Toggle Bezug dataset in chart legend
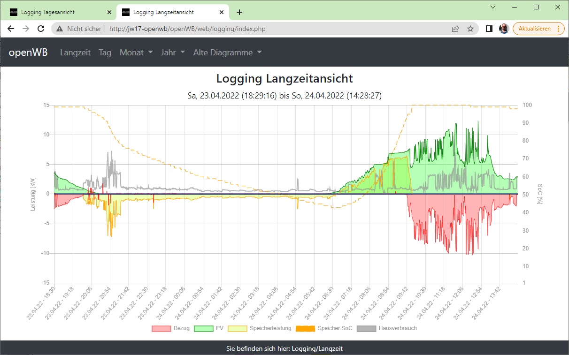 pyautogui.click(x=161, y=328)
